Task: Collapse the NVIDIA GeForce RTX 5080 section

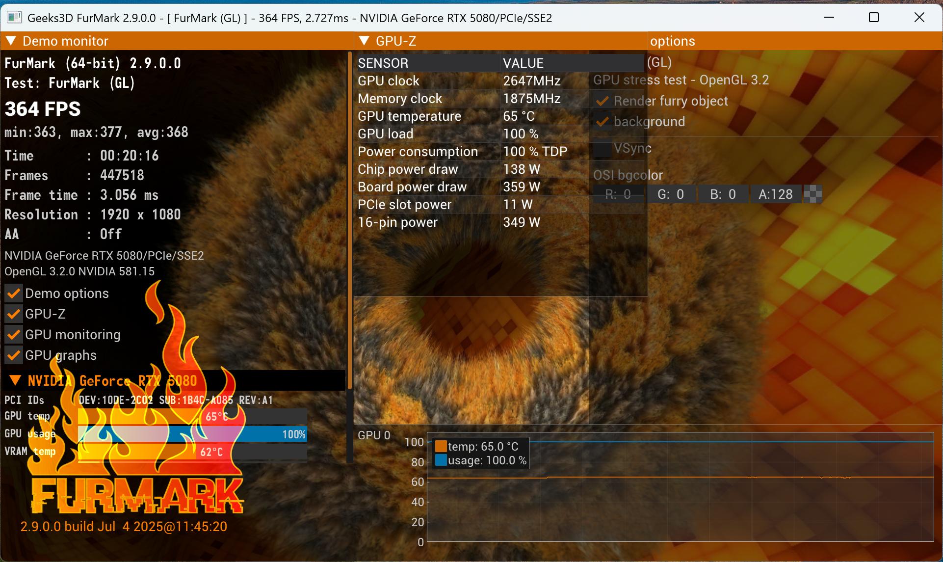Action: [x=15, y=380]
